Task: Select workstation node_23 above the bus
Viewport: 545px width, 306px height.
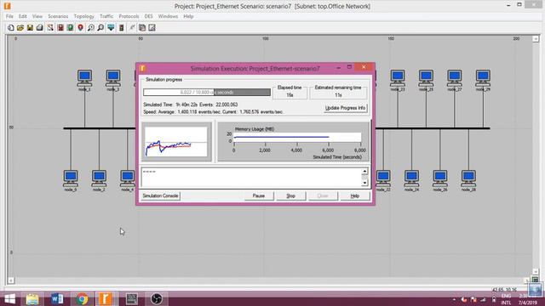Action: (398, 78)
